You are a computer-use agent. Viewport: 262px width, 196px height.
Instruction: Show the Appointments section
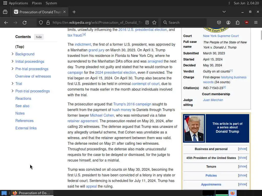[243, 184]
